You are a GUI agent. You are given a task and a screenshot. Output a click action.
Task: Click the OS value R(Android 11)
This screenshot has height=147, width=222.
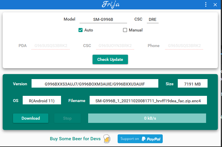(x=42, y=101)
